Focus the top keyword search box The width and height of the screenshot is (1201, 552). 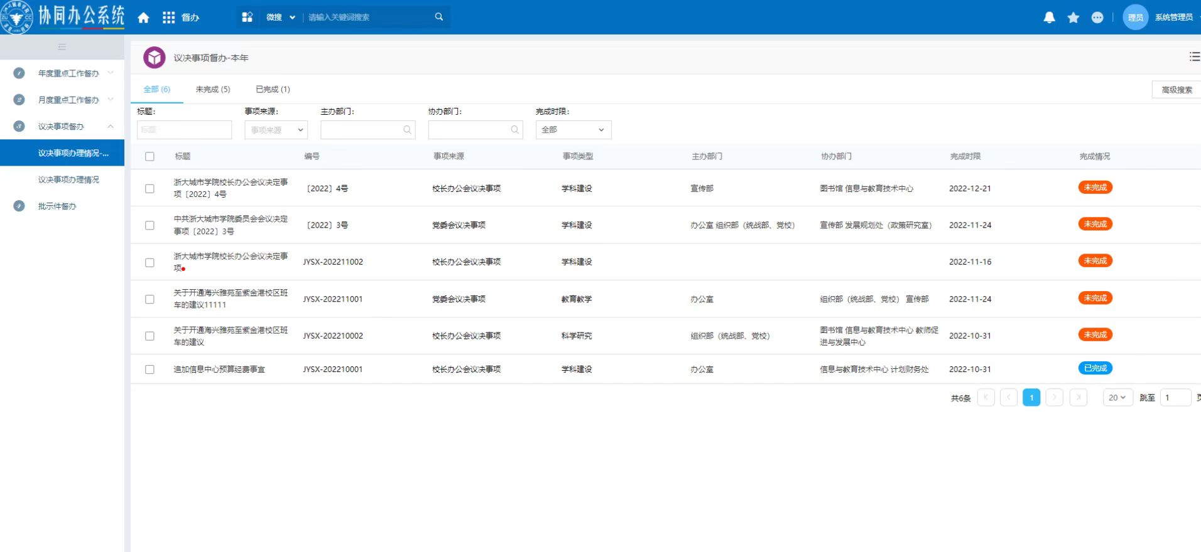coord(367,18)
